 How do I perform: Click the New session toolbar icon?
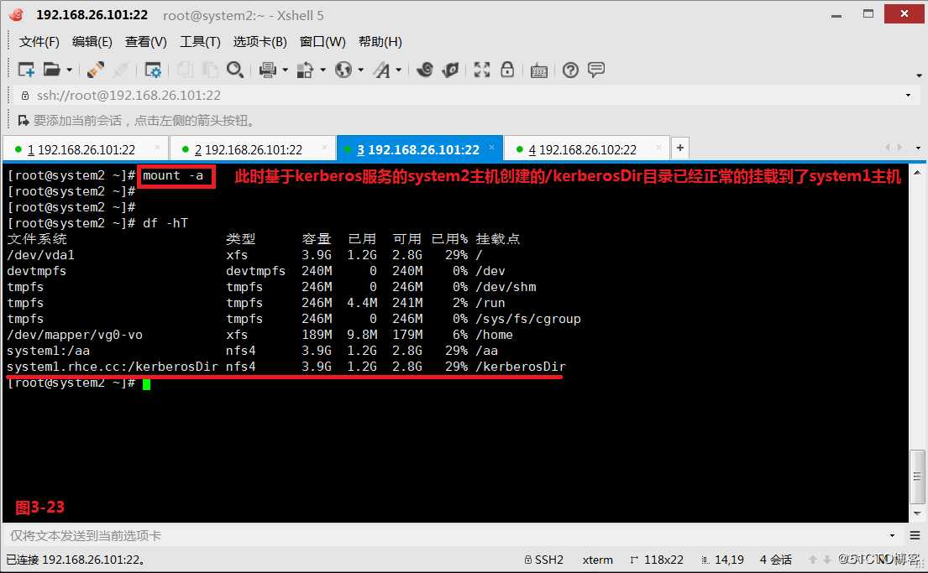26,70
